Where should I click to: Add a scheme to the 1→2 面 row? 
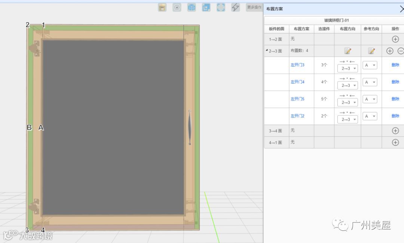tap(395, 39)
